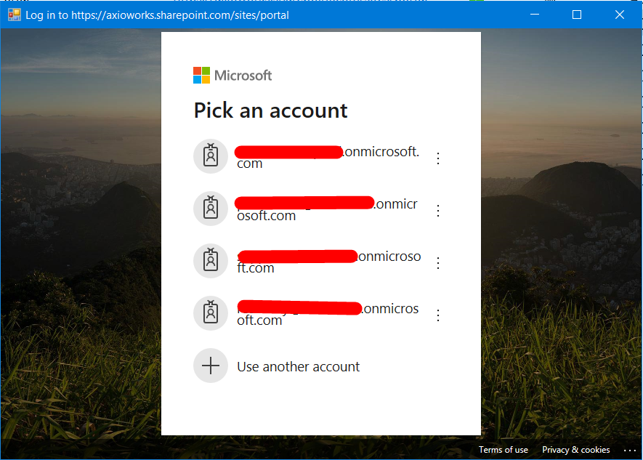643x460 pixels.
Task: Click the app icon in the title bar
Action: [14, 15]
